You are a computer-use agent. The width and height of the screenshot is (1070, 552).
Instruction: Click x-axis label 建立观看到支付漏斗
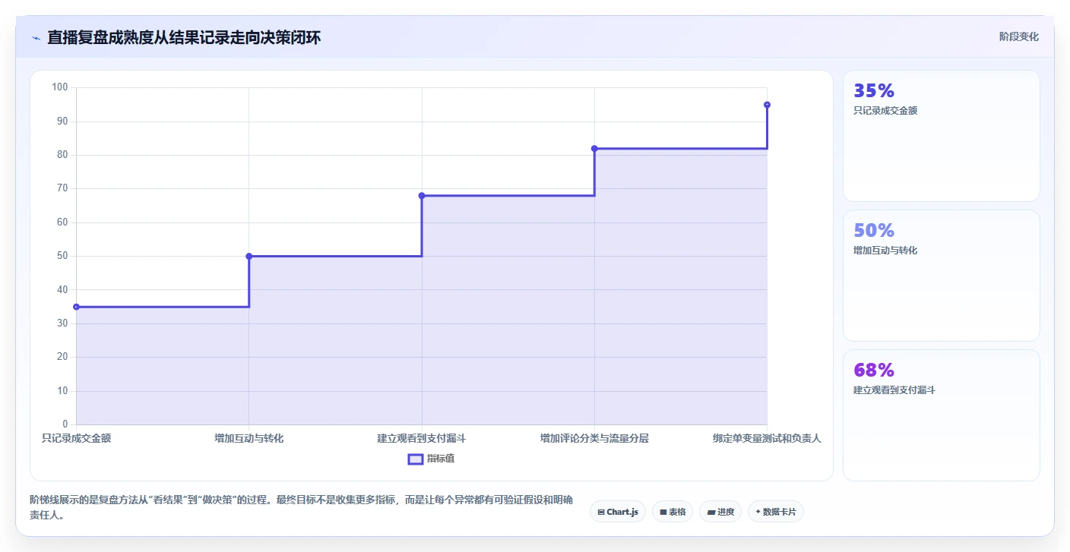422,439
